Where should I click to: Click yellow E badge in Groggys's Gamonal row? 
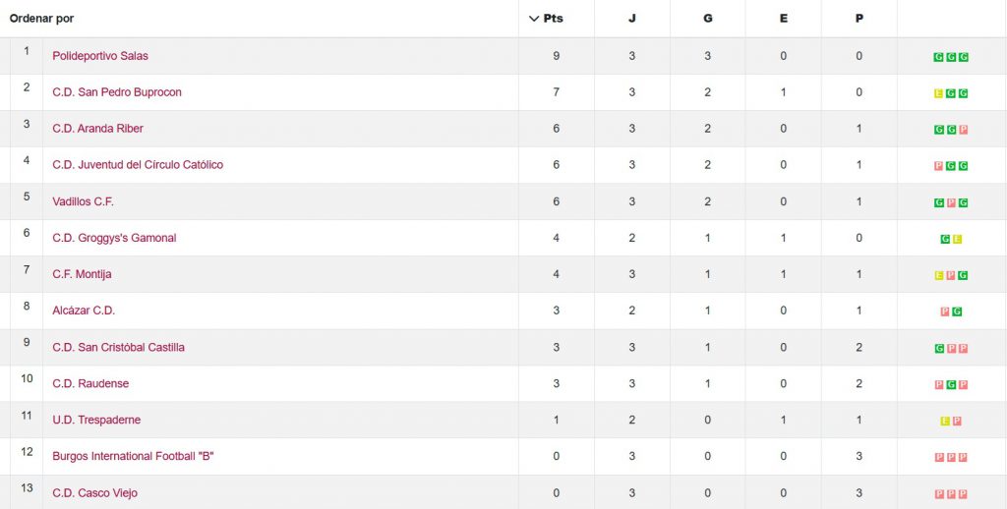[x=957, y=239]
